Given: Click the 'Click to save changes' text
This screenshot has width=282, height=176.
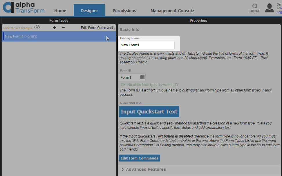Looking at the screenshot, I should 18,28.
